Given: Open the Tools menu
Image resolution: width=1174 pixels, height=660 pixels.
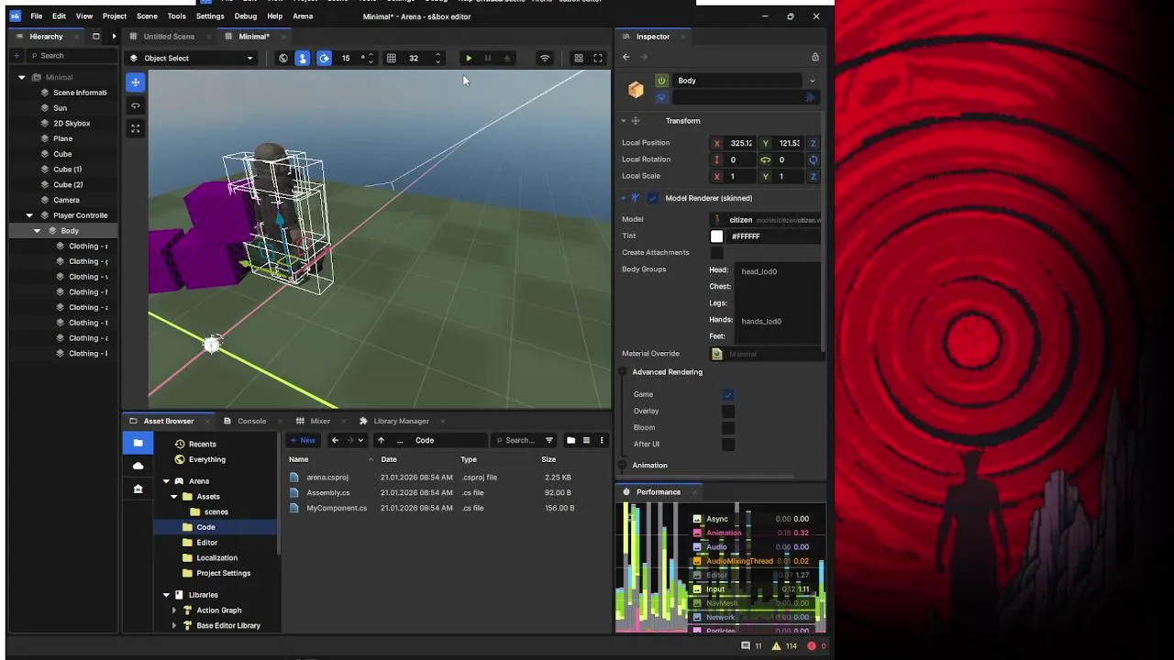Looking at the screenshot, I should coord(177,16).
